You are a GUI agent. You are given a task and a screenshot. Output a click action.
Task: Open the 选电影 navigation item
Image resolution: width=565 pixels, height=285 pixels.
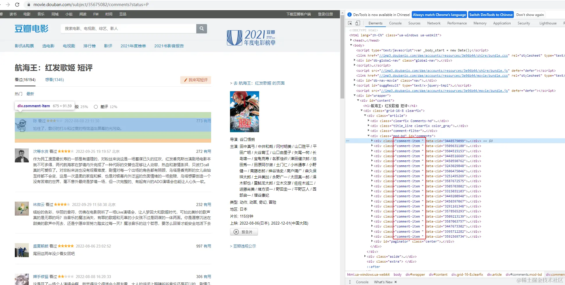click(48, 46)
